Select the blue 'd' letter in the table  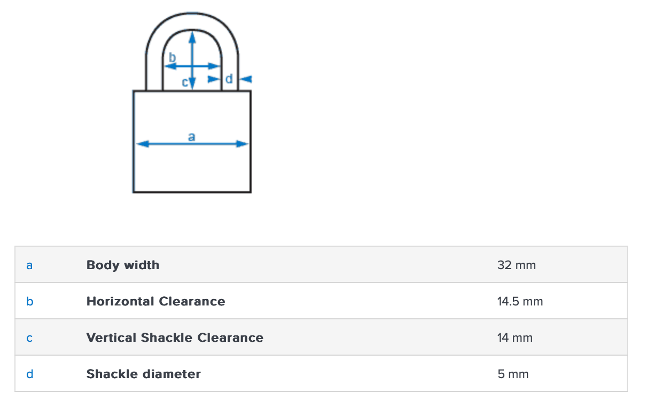coord(29,374)
